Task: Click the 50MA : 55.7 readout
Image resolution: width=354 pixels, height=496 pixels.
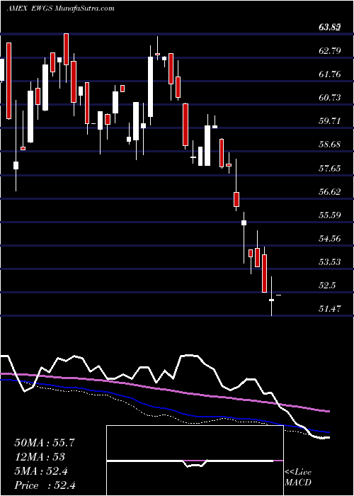Action: click(45, 443)
